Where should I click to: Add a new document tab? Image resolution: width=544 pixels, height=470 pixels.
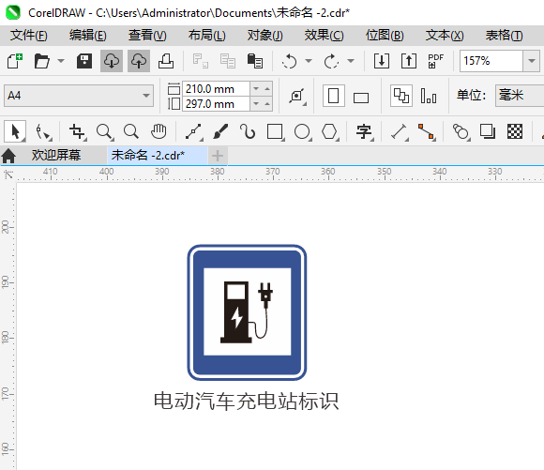click(218, 156)
